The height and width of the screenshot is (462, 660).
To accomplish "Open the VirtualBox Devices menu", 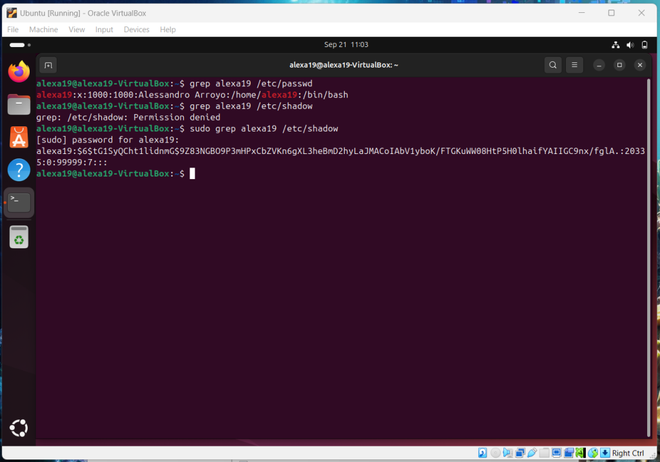I will (136, 30).
